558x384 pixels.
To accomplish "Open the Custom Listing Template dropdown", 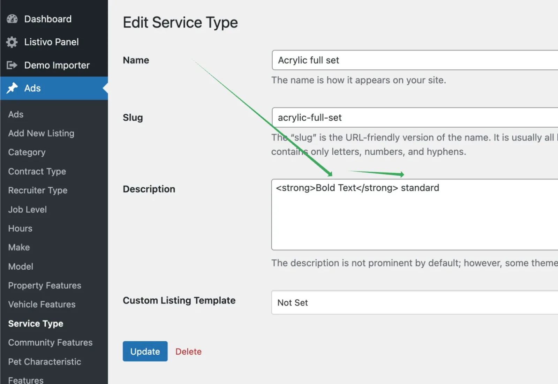I will [x=415, y=302].
